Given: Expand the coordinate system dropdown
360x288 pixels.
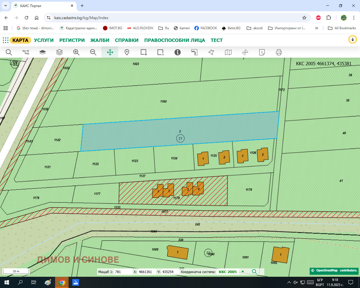Looking at the screenshot, I should [242, 272].
